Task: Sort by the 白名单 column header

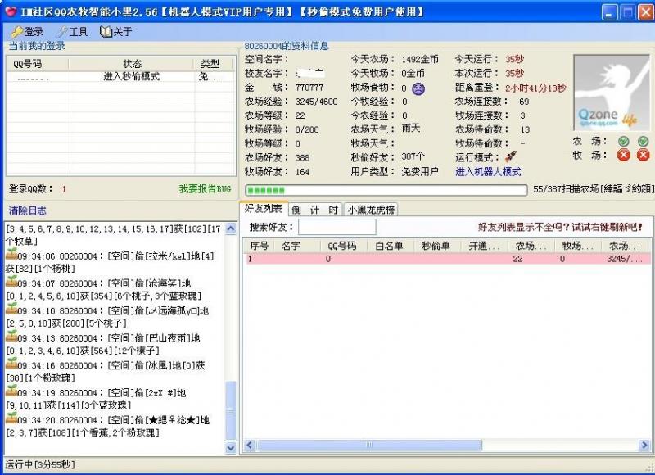Action: [x=391, y=246]
